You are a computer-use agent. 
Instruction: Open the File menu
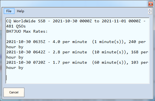[9, 11]
